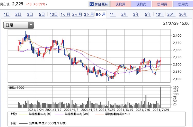The height and width of the screenshot is (127, 193).
Task: Click the 2021/7/29 date axis label
Action: coord(161,110)
